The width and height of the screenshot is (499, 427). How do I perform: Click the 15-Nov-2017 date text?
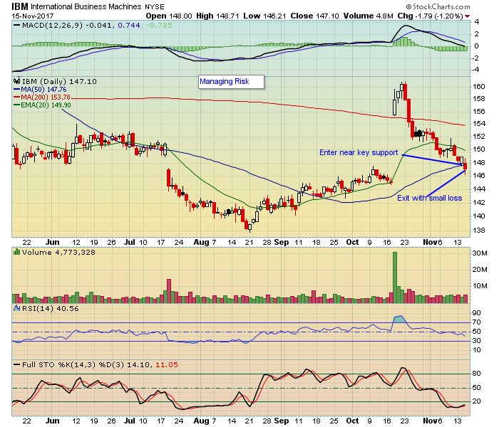[x=33, y=16]
